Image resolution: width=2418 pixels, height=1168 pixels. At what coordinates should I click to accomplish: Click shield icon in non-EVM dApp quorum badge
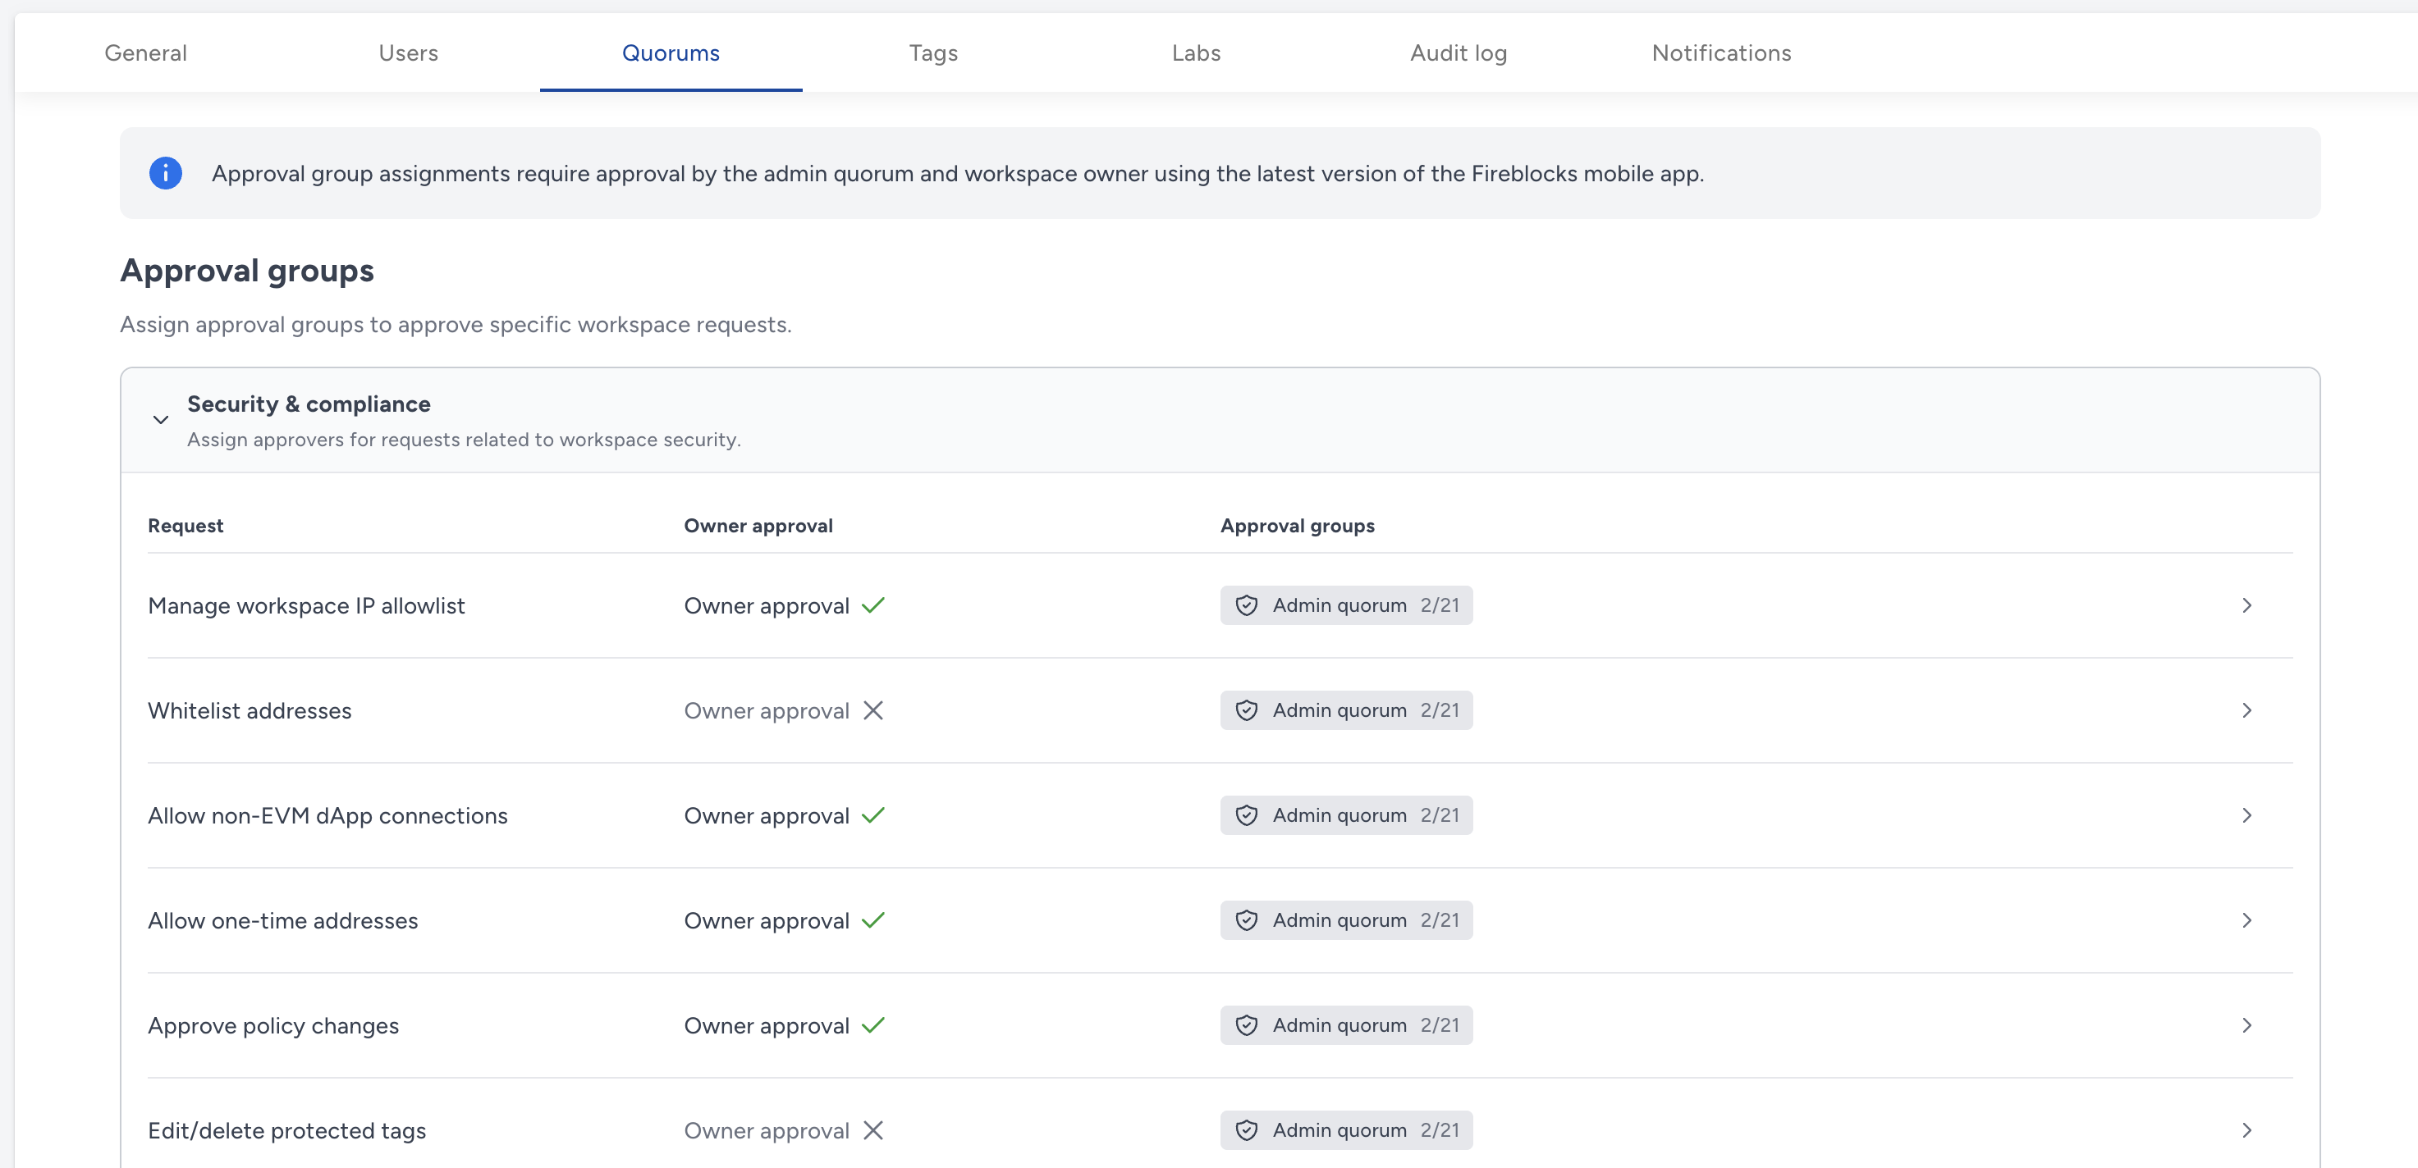(1247, 816)
